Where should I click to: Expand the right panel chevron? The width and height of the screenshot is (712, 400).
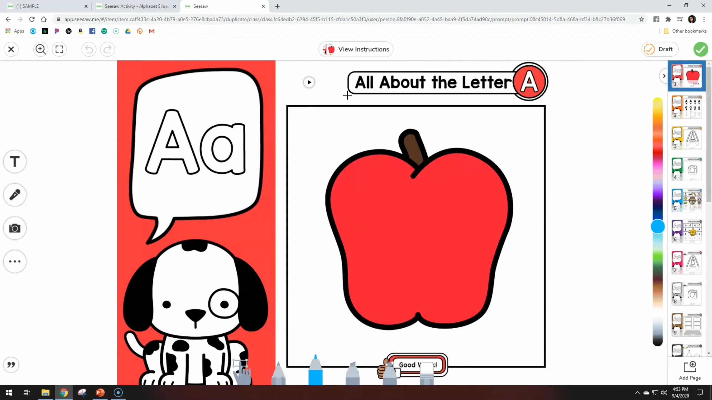[x=664, y=76]
